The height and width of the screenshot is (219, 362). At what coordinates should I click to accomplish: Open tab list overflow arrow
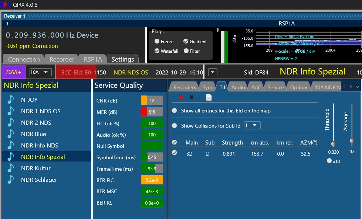pyautogui.click(x=357, y=87)
